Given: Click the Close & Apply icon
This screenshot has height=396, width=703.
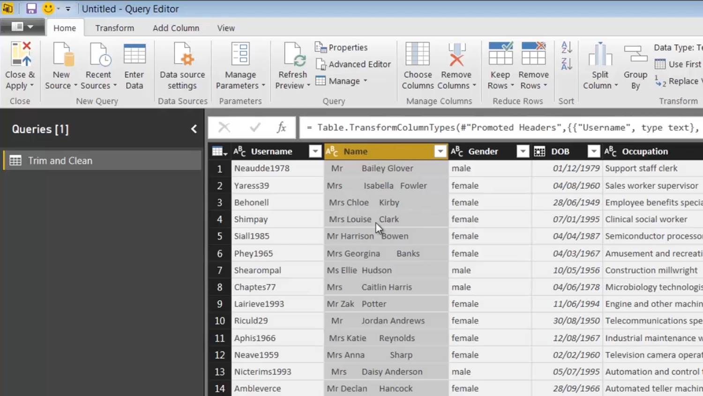Looking at the screenshot, I should tap(21, 54).
